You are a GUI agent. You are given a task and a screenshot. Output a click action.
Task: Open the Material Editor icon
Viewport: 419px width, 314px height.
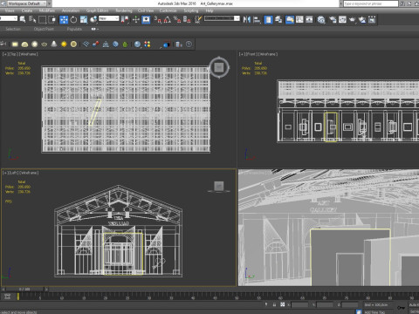321,19
